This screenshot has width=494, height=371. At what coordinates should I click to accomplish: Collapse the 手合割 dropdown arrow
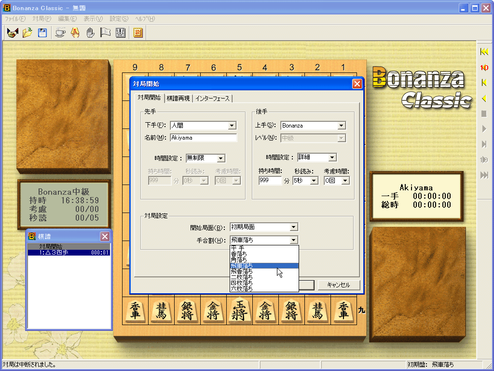click(294, 240)
